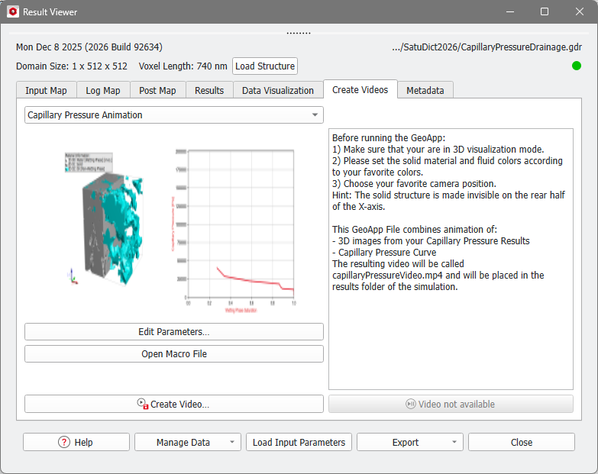
Task: View the Metadata tab
Action: (425, 90)
